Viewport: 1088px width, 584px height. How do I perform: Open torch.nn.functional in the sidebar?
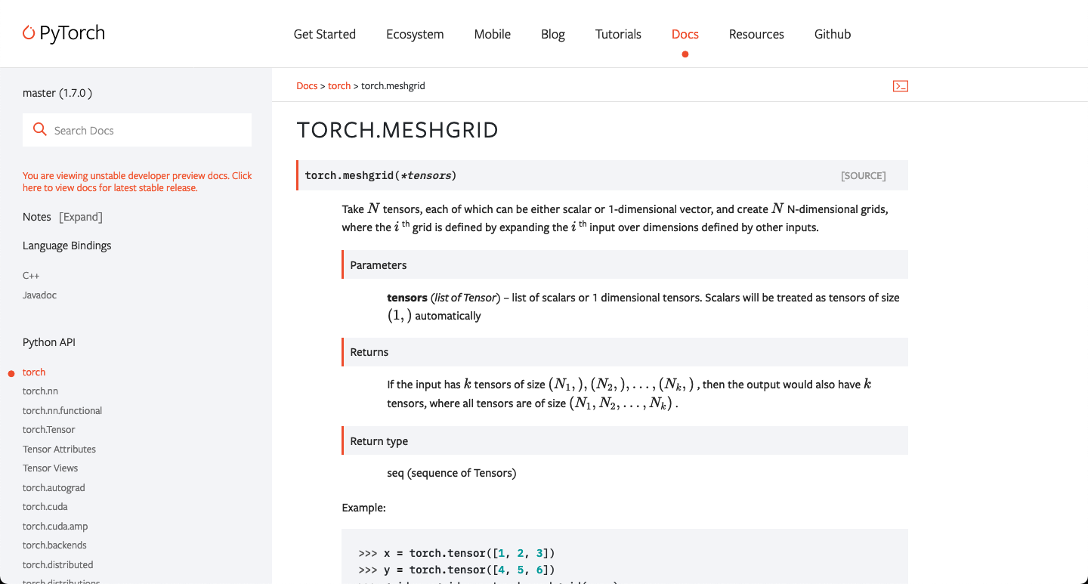point(62,410)
